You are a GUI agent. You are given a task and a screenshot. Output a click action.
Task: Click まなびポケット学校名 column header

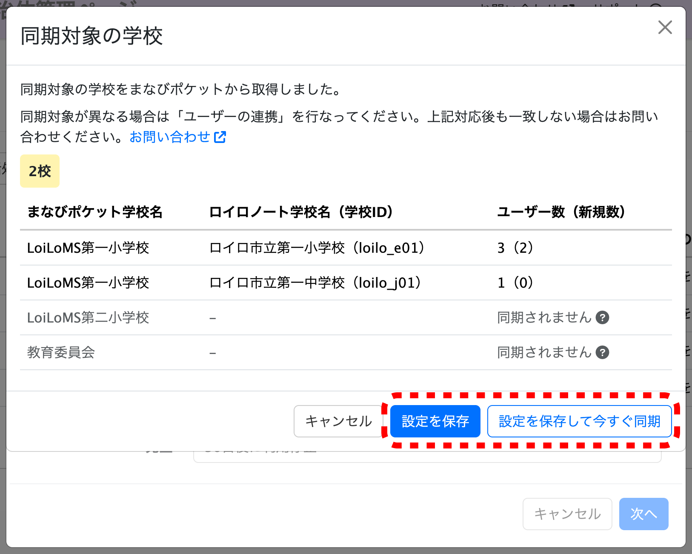(x=95, y=212)
